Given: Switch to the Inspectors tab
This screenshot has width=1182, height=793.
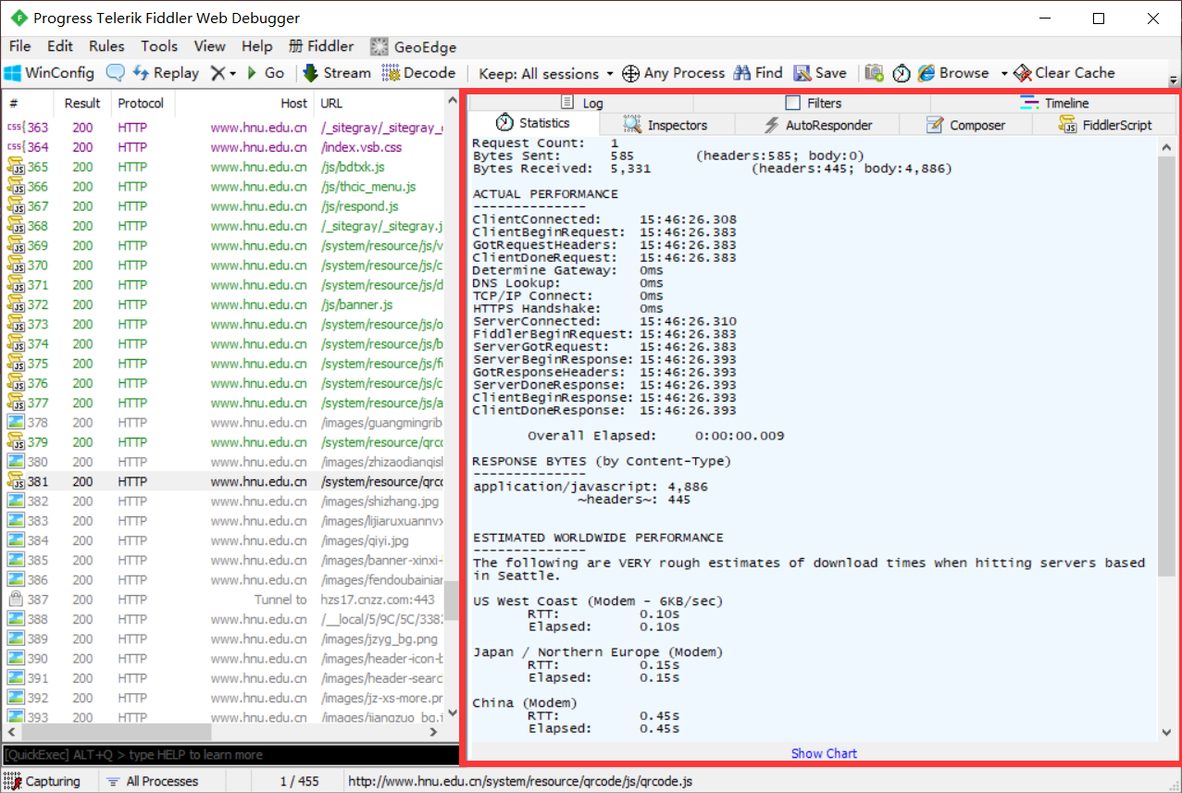Looking at the screenshot, I should tap(666, 125).
